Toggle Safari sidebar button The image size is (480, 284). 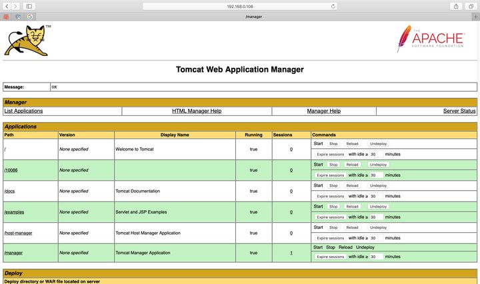(x=29, y=6)
